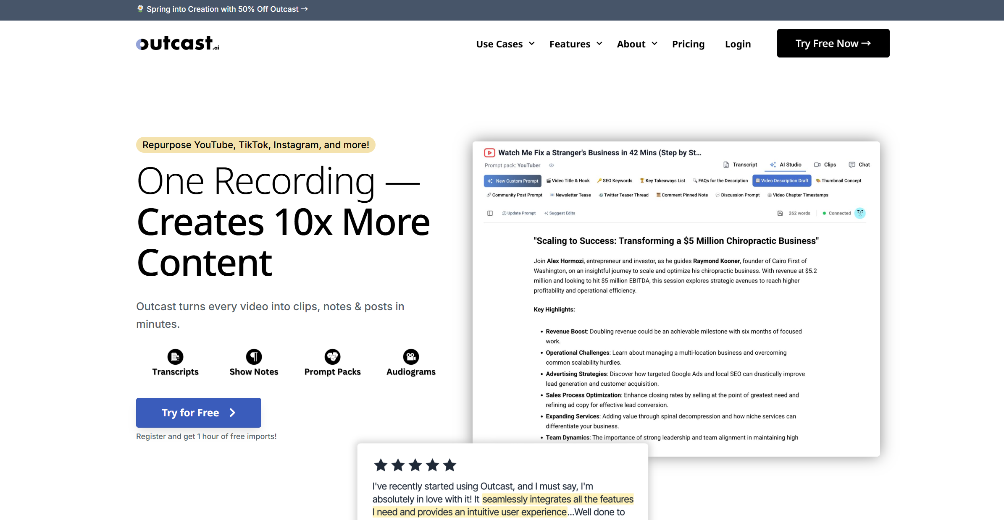Click the Prompt Packs icon

point(332,357)
